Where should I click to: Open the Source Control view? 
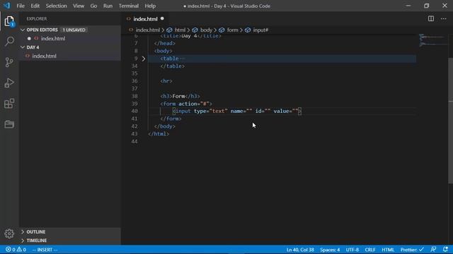click(9, 62)
